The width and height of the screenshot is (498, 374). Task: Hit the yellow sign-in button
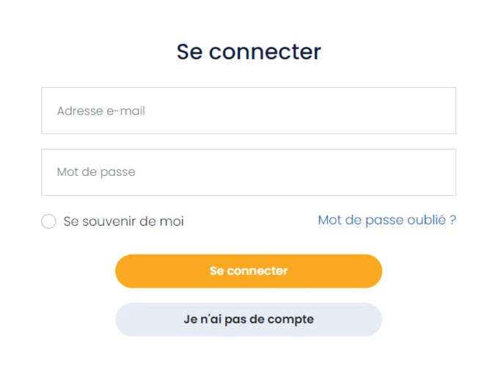(x=249, y=271)
